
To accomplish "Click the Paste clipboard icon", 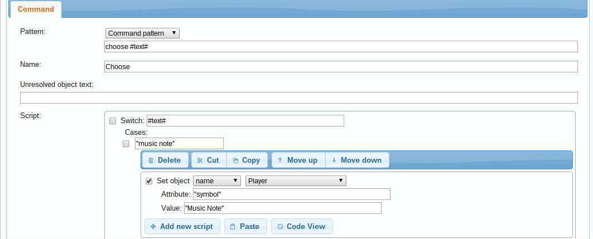I will click(233, 227).
